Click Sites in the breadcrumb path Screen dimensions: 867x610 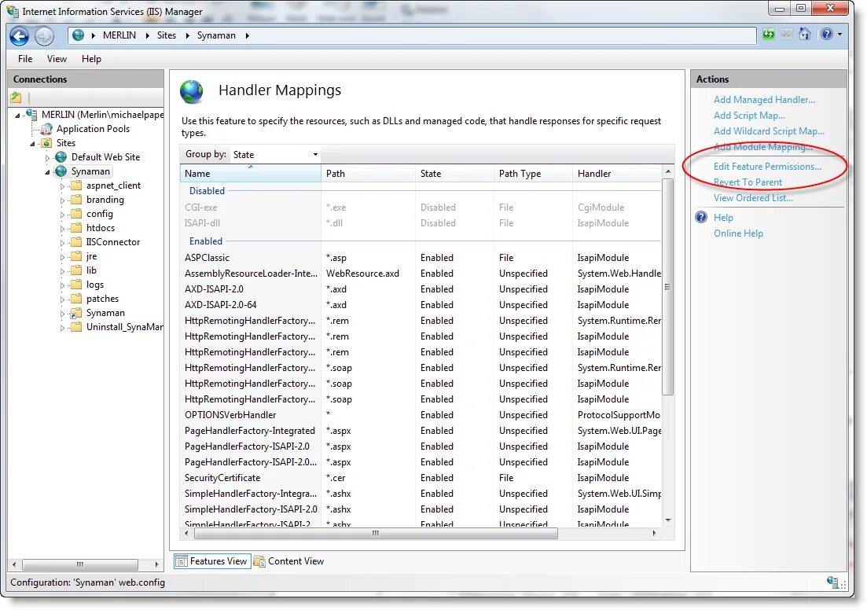[x=167, y=35]
